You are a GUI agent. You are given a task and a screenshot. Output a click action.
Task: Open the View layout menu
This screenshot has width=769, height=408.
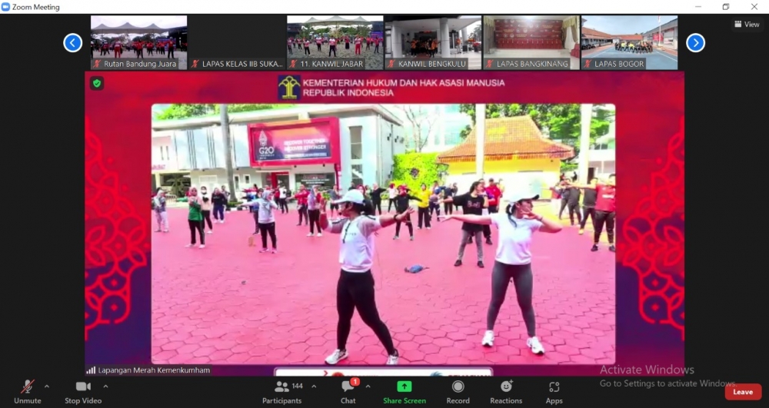coord(747,24)
